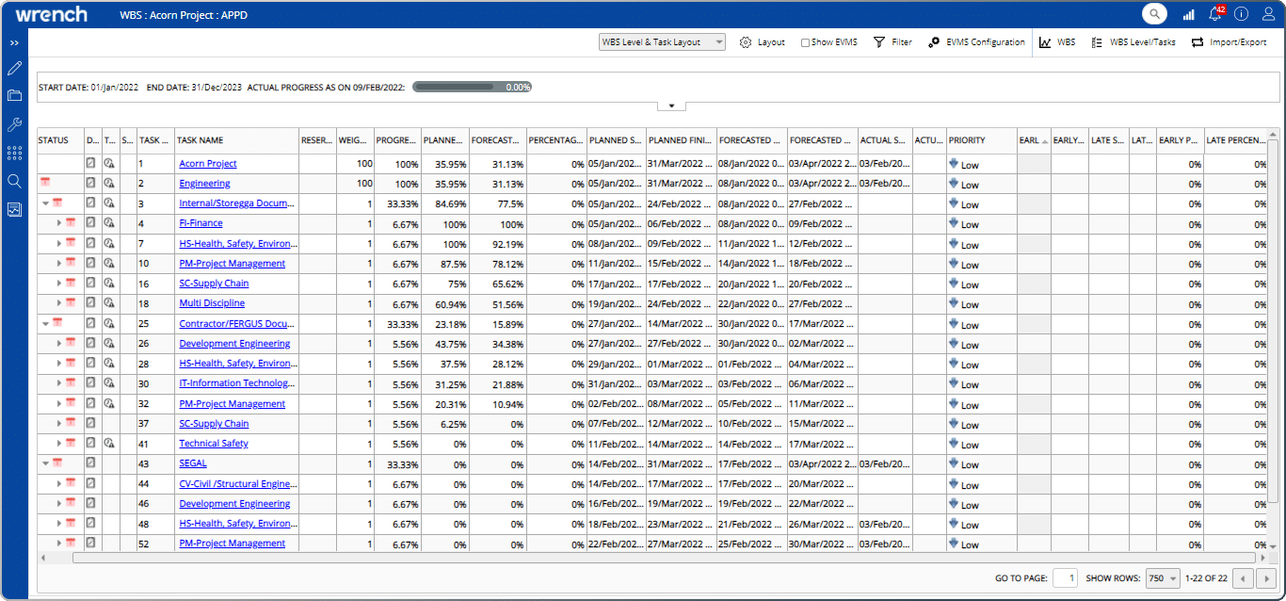Screen dimensions: 1286x601
Task: Open the info circle icon in header
Action: [1241, 14]
